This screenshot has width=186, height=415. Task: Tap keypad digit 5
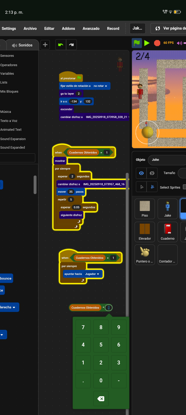point(101,345)
